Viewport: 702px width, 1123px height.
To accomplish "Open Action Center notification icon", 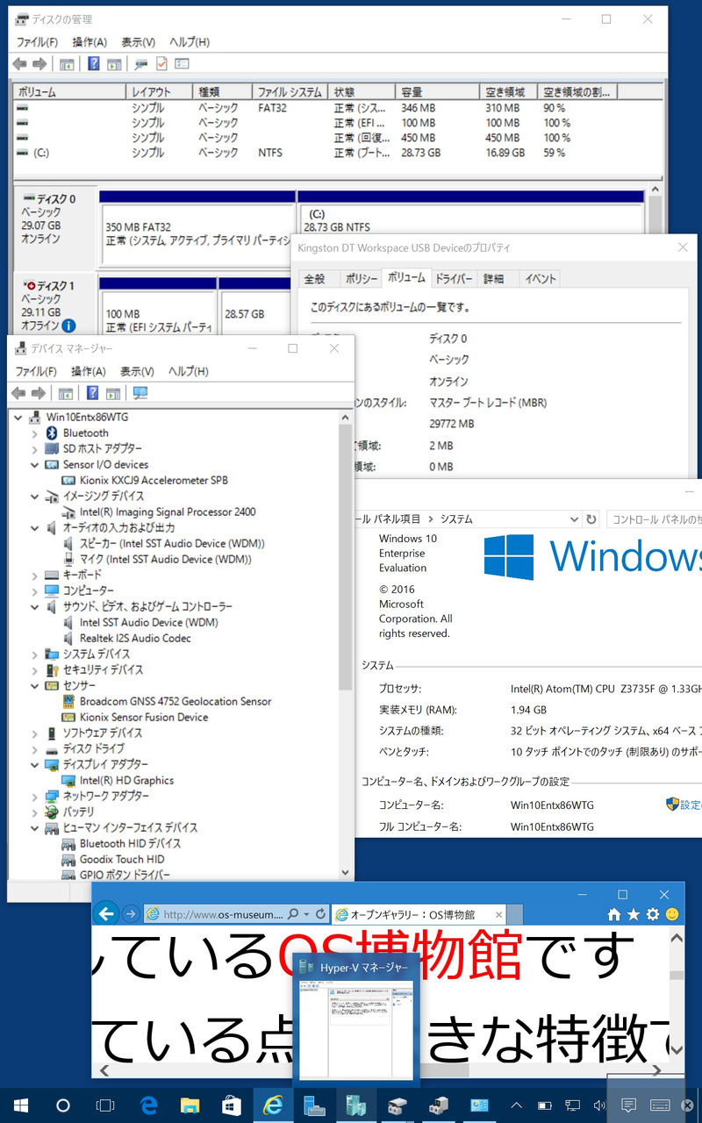I will 628,1105.
